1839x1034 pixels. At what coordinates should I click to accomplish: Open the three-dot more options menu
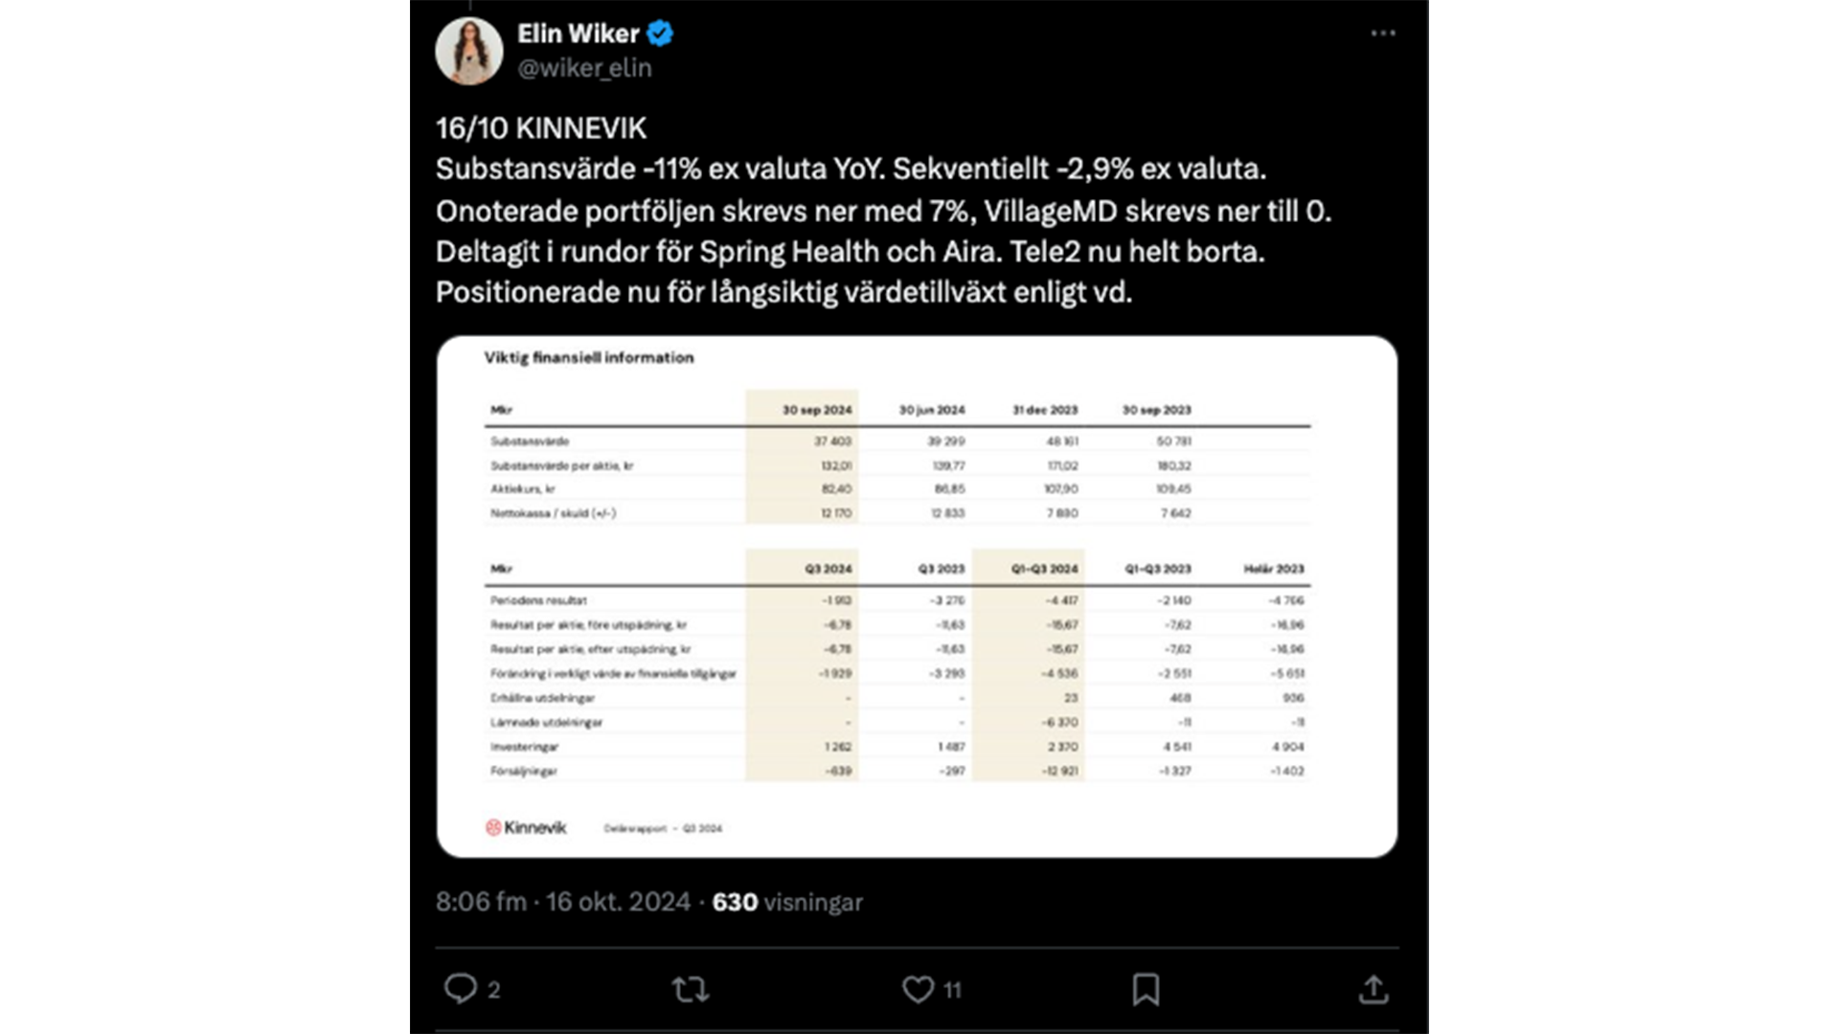coord(1383,34)
